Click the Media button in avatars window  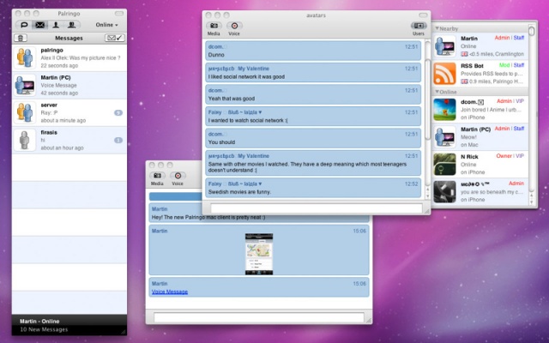click(x=214, y=27)
